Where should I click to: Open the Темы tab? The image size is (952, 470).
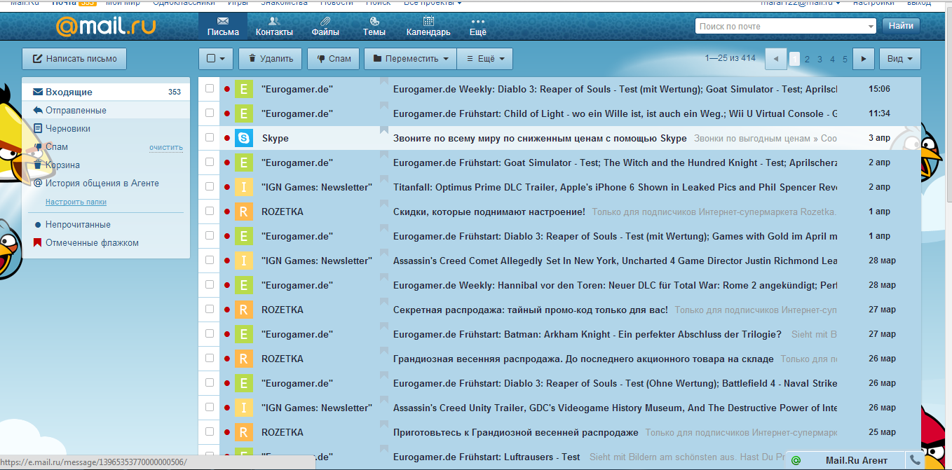point(374,27)
